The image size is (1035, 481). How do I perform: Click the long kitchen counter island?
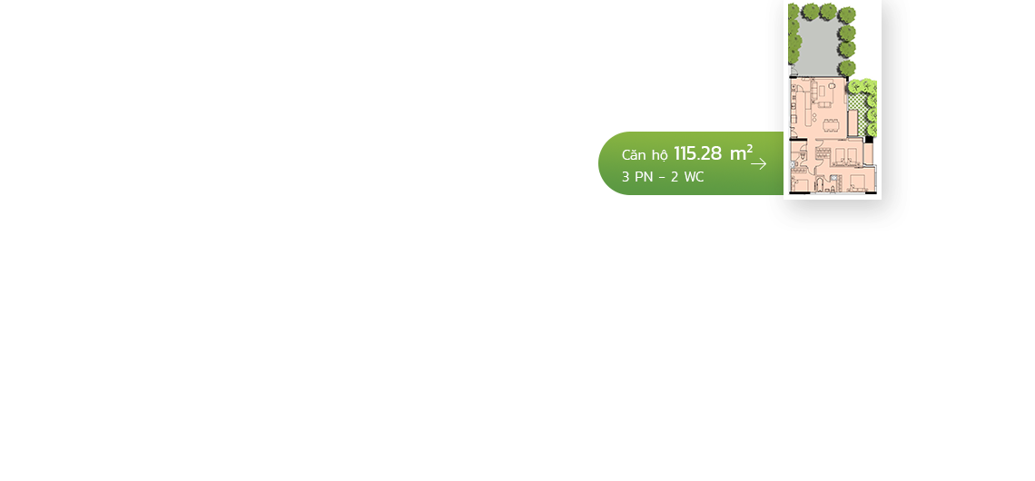[x=809, y=108]
